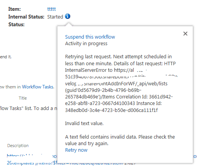The height and width of the screenshot is (166, 197).
Task: Click the Started status text
Action: [55, 17]
